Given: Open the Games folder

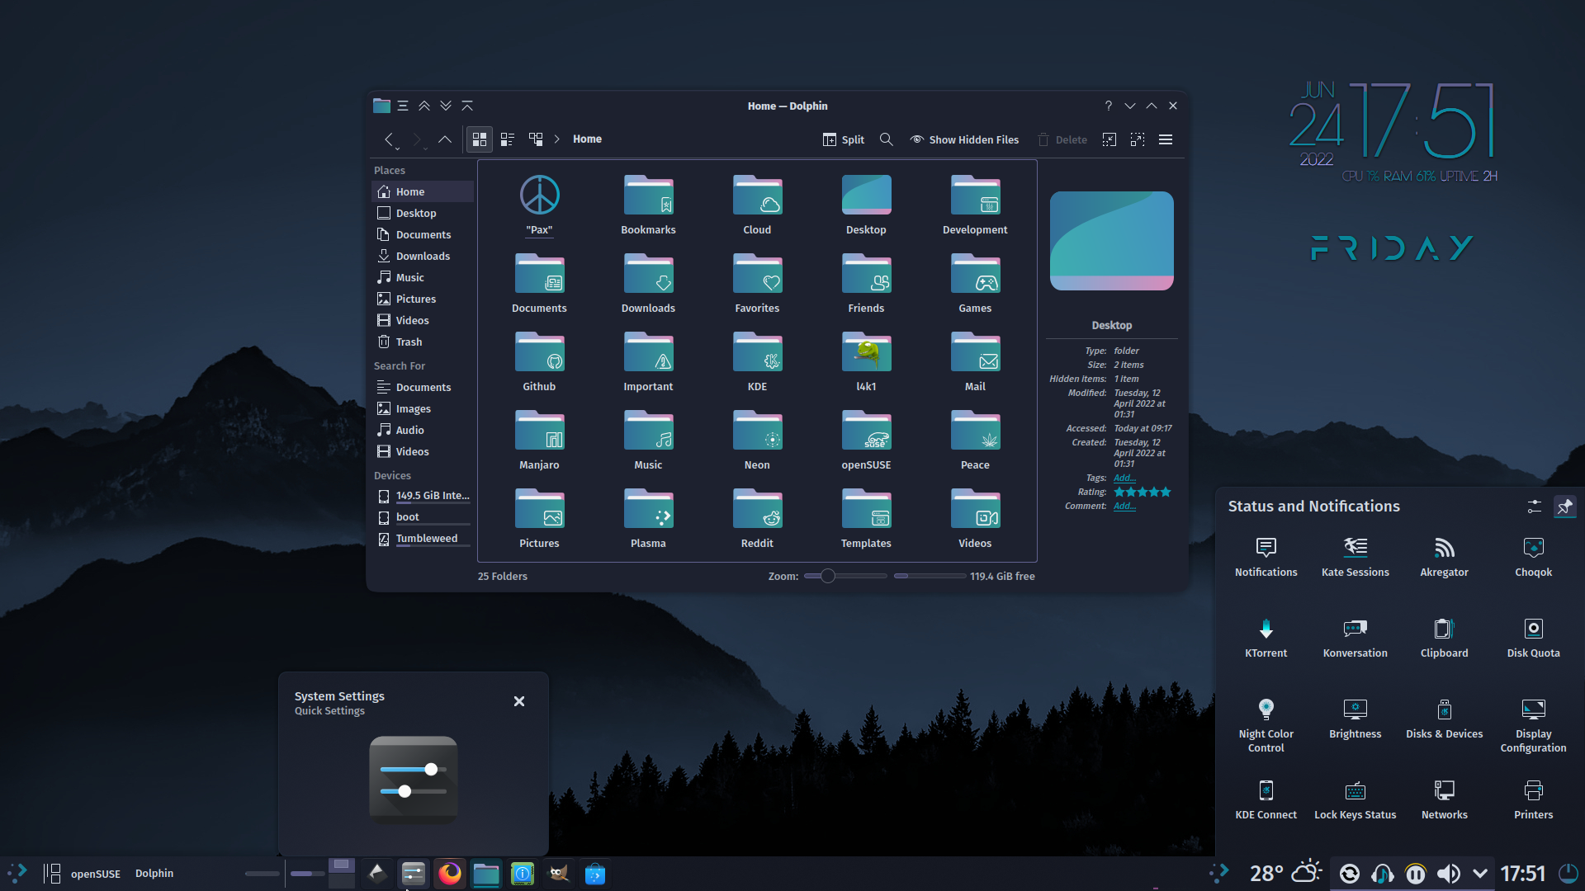Looking at the screenshot, I should tap(975, 283).
